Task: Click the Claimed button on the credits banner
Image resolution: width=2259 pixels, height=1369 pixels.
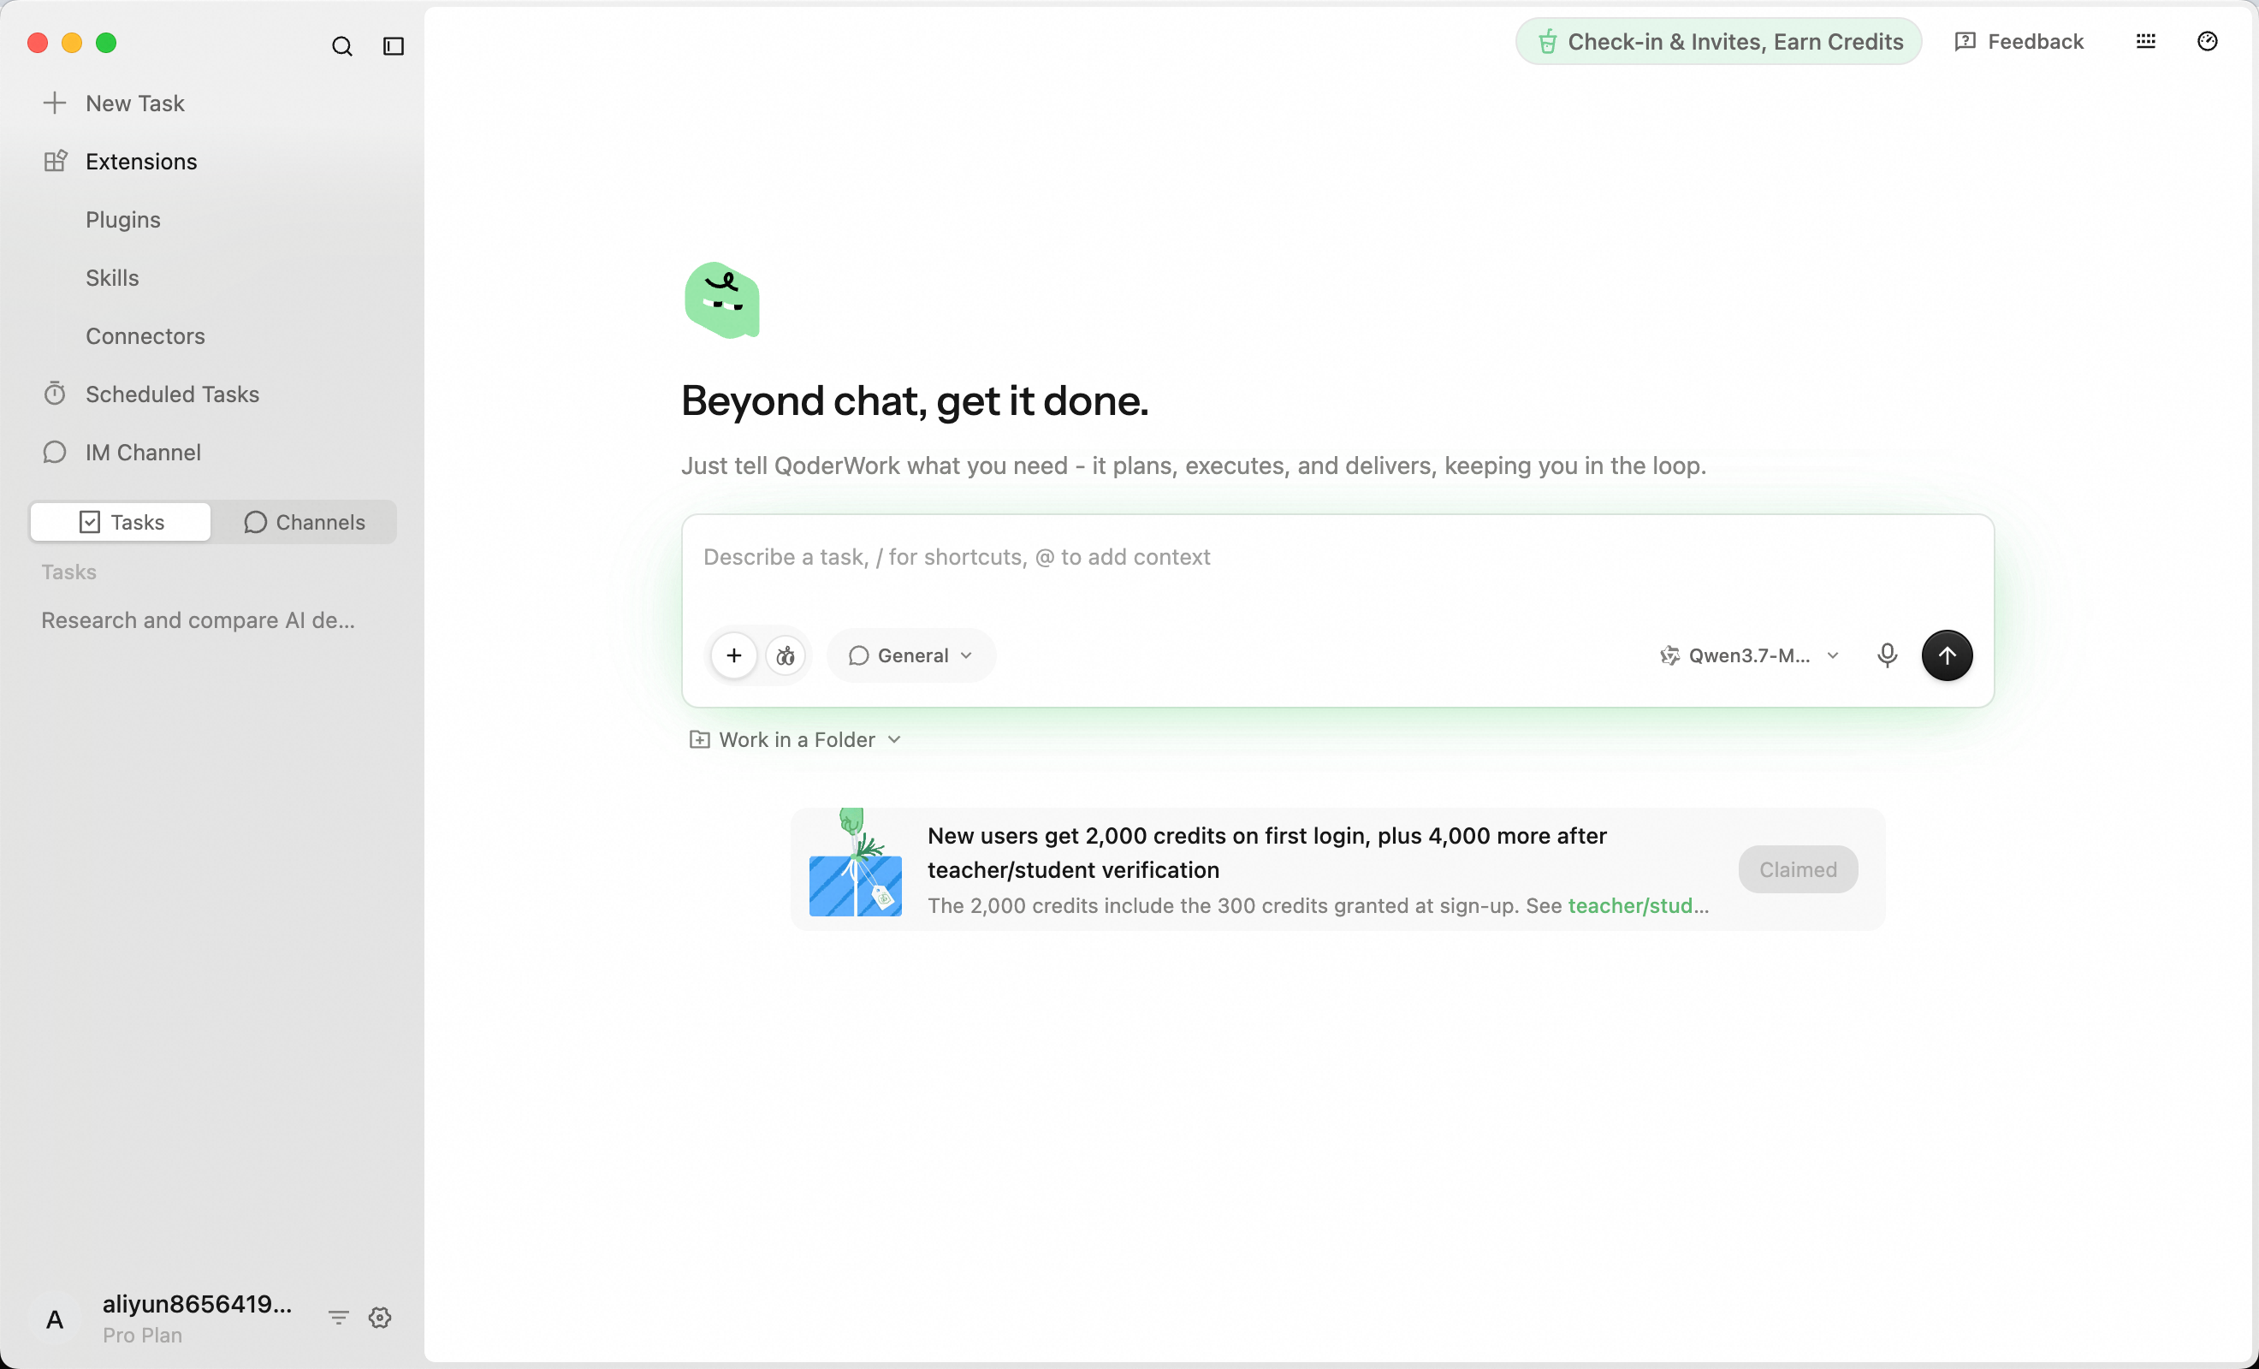Action: click(x=1798, y=869)
